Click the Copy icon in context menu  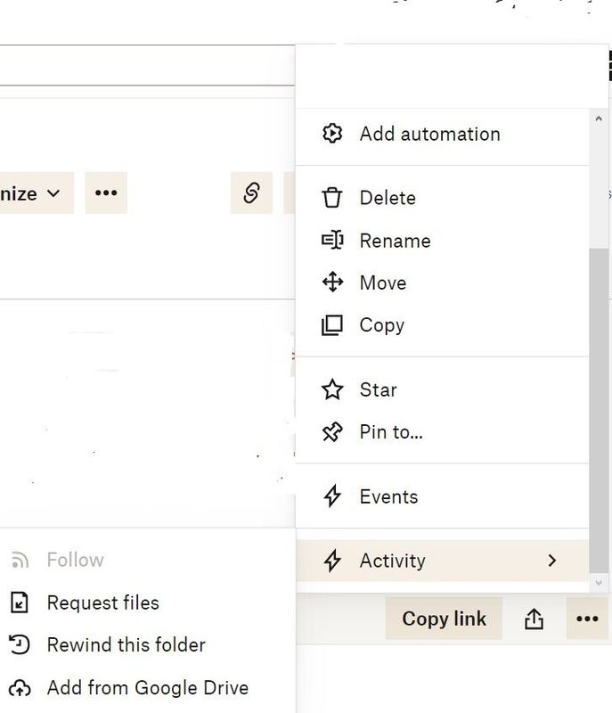[x=332, y=325]
